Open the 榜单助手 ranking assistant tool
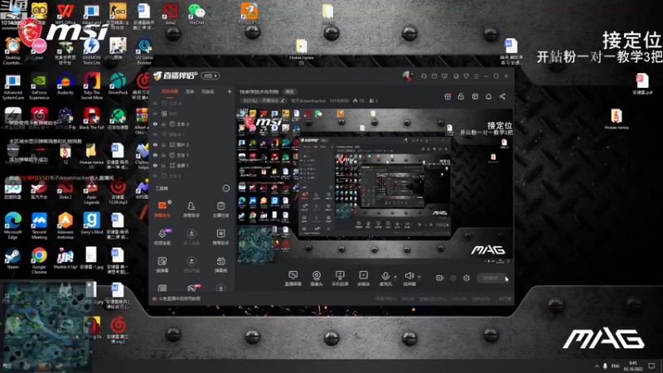Image resolution: width=663 pixels, height=373 pixels. [220, 237]
